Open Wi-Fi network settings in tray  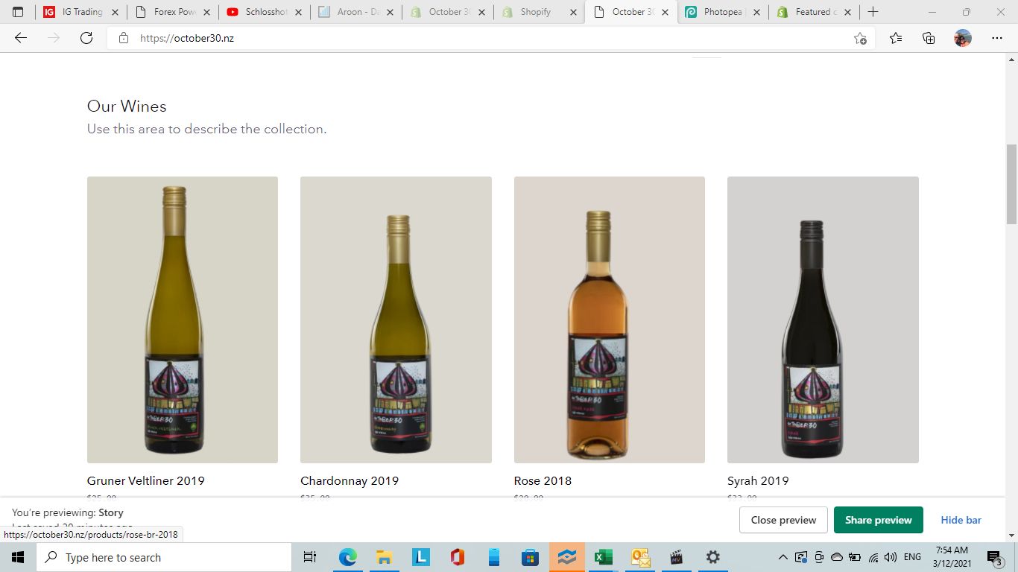pos(873,557)
